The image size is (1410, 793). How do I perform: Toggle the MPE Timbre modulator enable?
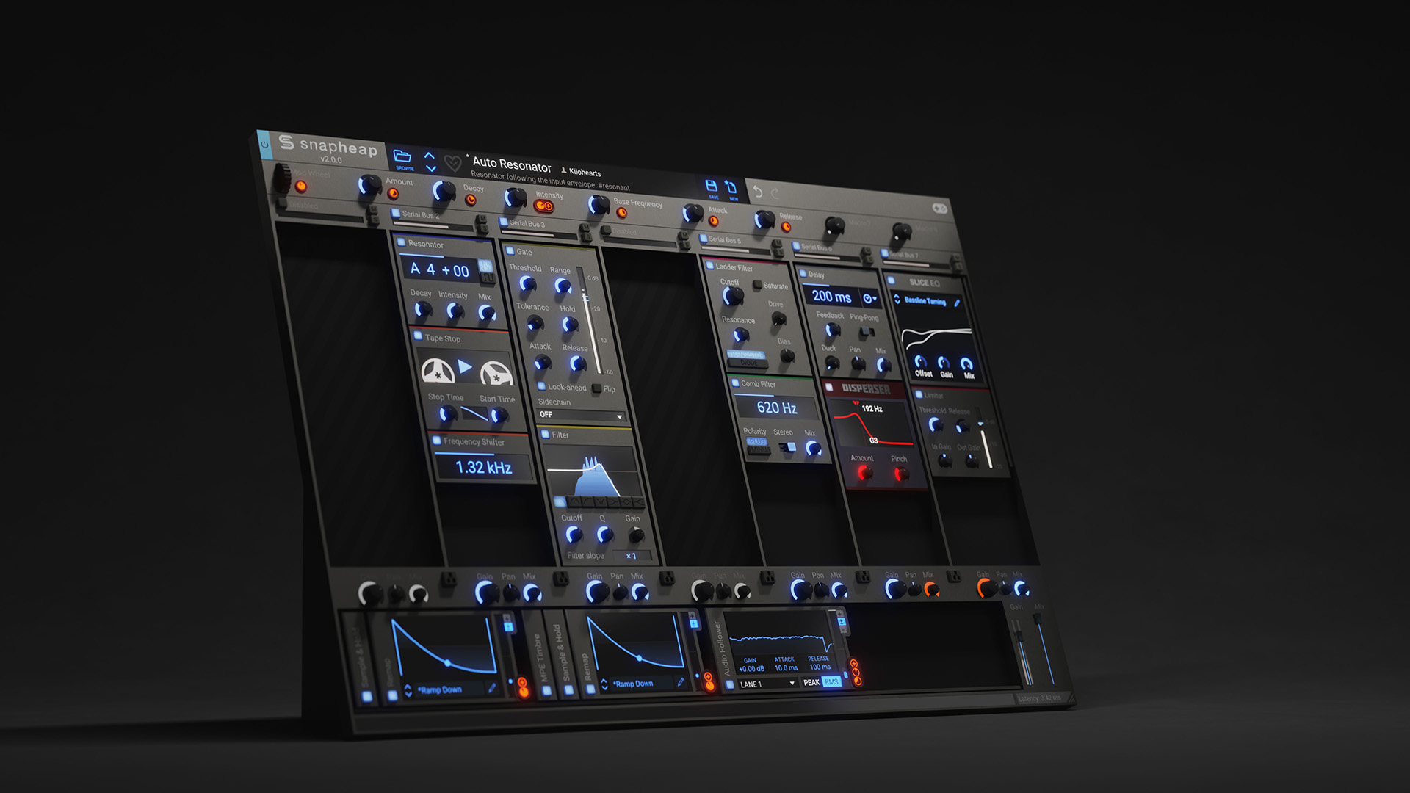(x=546, y=690)
